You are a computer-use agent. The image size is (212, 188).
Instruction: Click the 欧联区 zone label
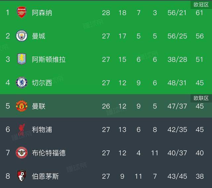(201, 98)
